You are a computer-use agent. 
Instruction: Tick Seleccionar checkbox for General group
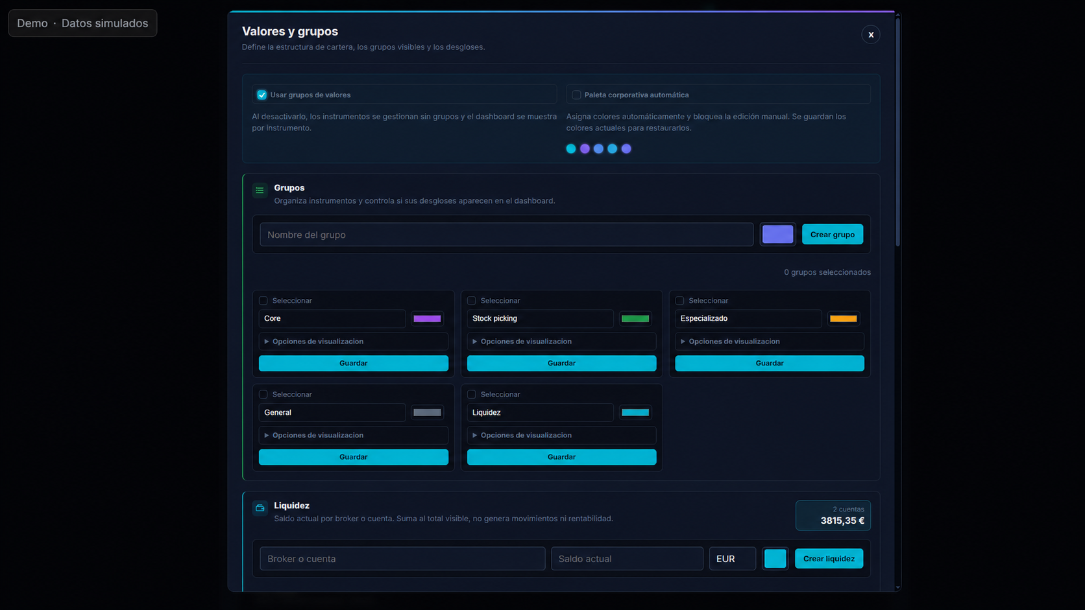pyautogui.click(x=263, y=394)
